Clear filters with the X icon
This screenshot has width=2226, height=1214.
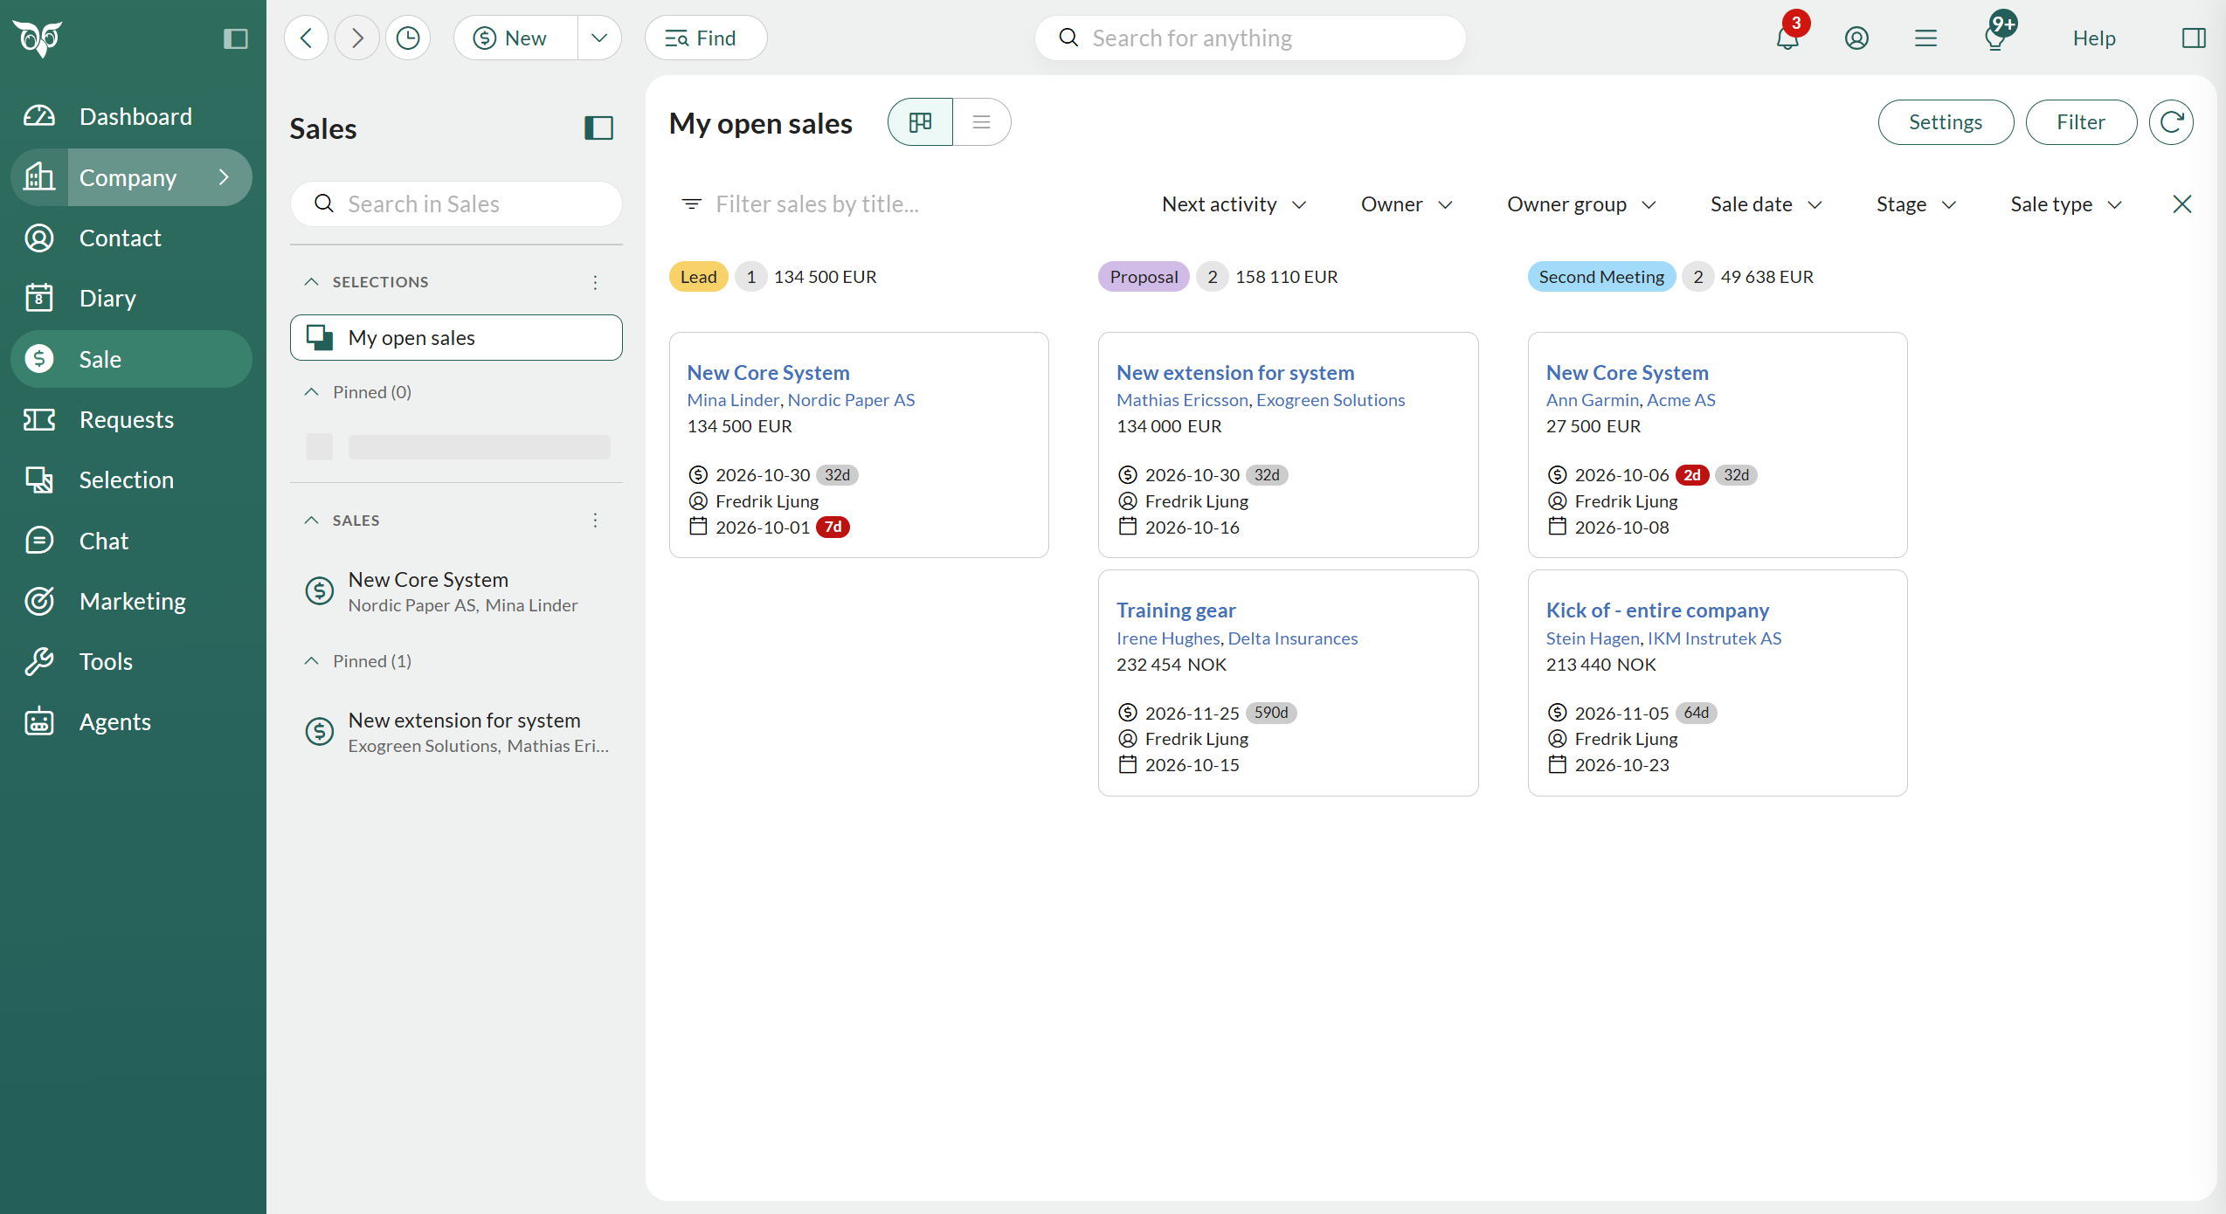[x=2181, y=204]
